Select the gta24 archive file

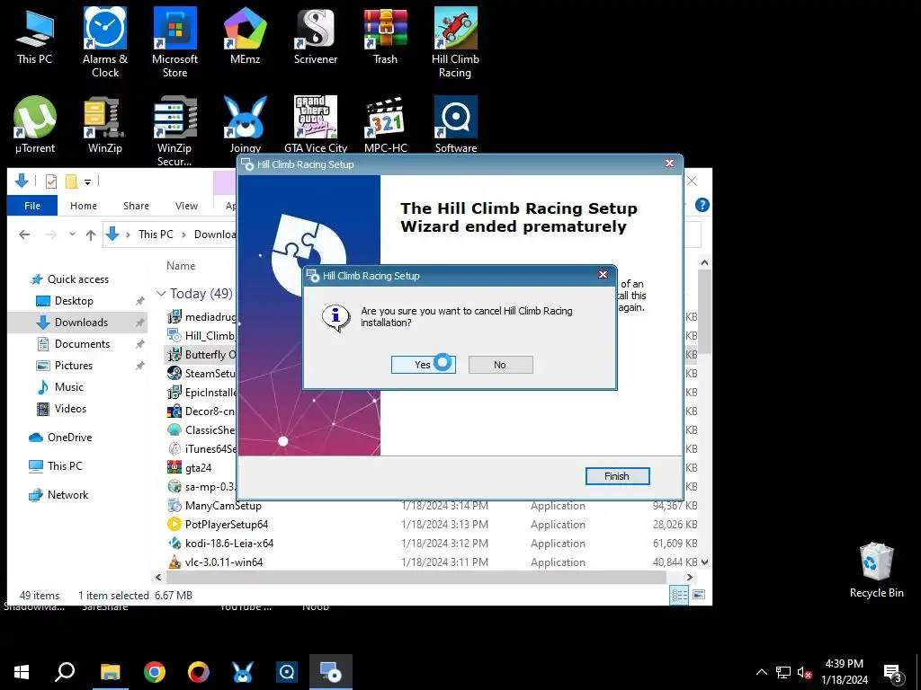coord(198,467)
